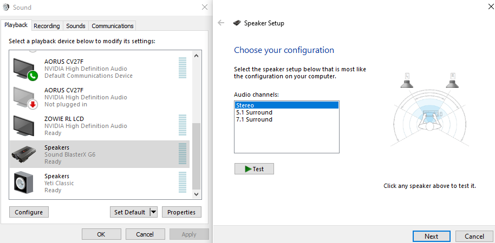Click the Yeti Classic level meter

183,183
